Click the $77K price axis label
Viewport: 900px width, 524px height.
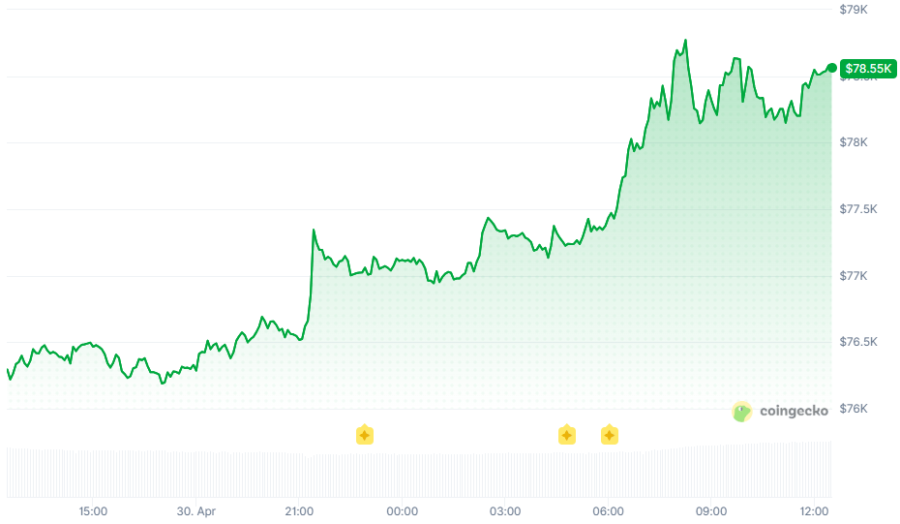click(854, 276)
